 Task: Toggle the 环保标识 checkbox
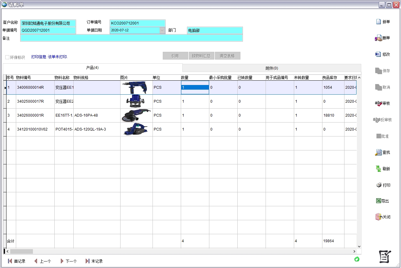click(7, 57)
